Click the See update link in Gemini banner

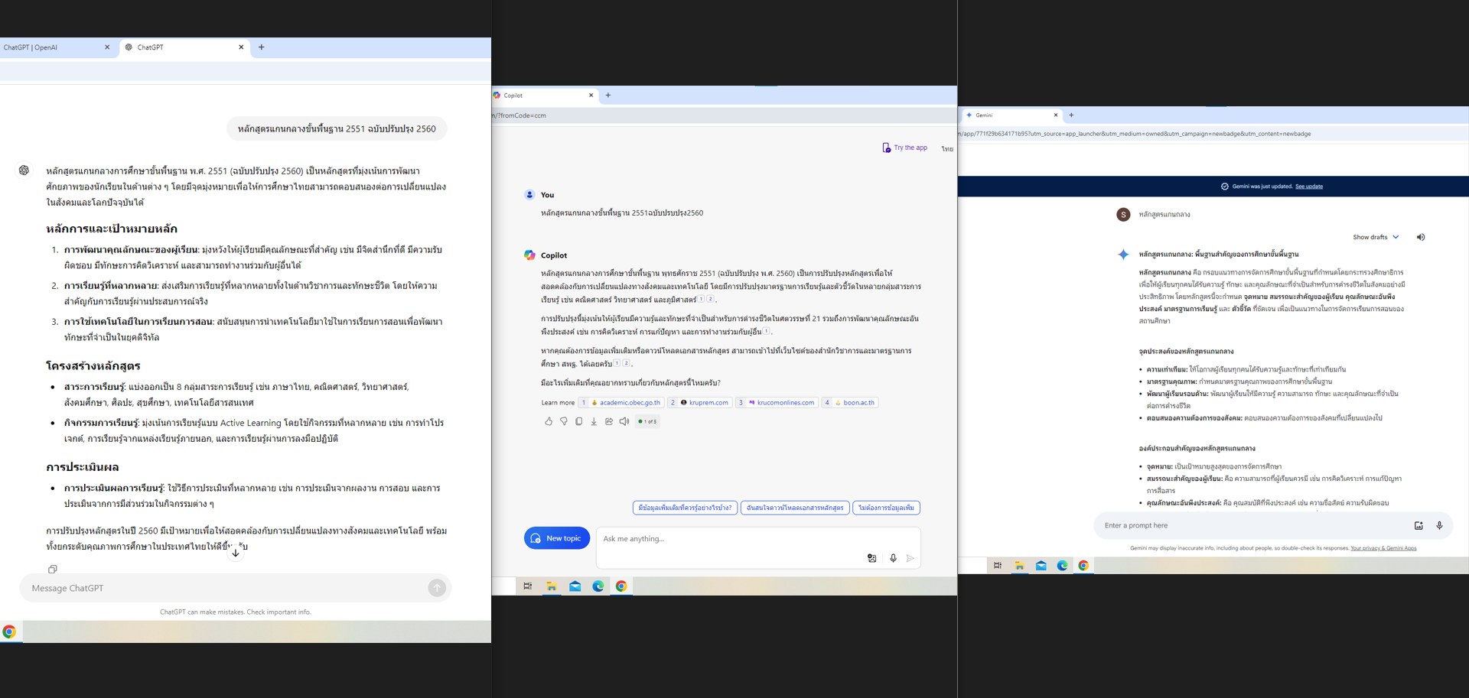coord(1308,187)
